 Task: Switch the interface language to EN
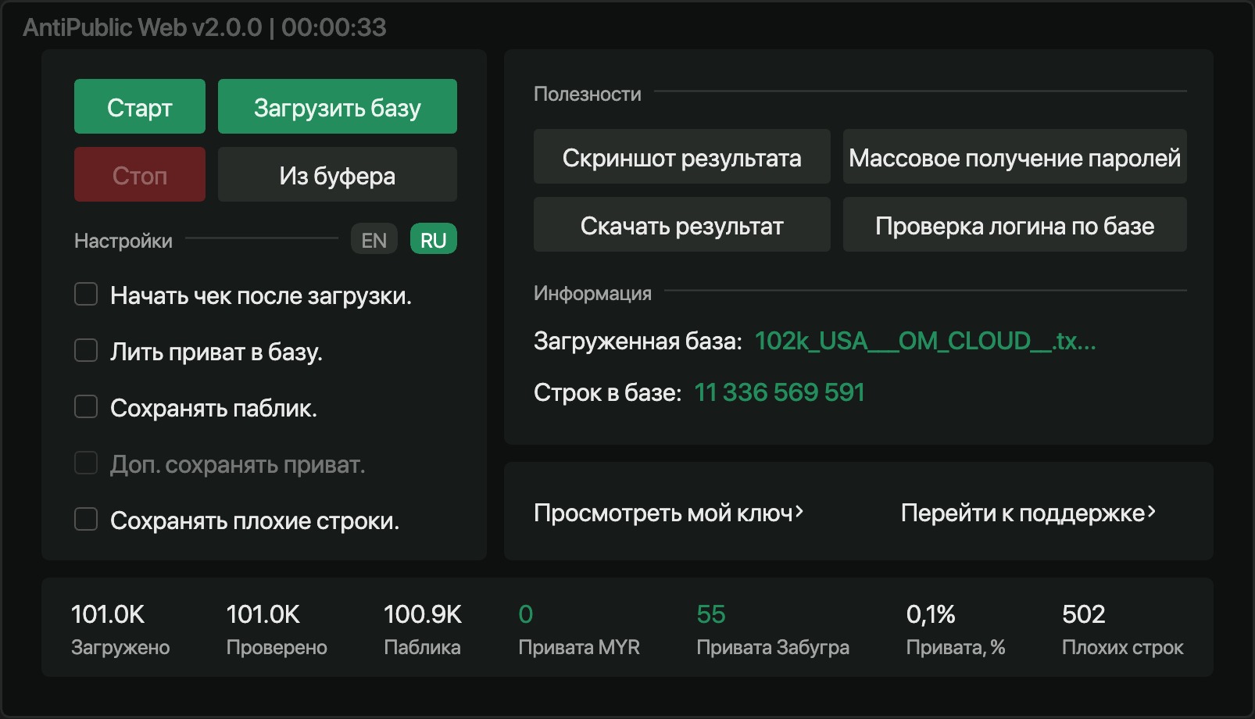(x=374, y=240)
